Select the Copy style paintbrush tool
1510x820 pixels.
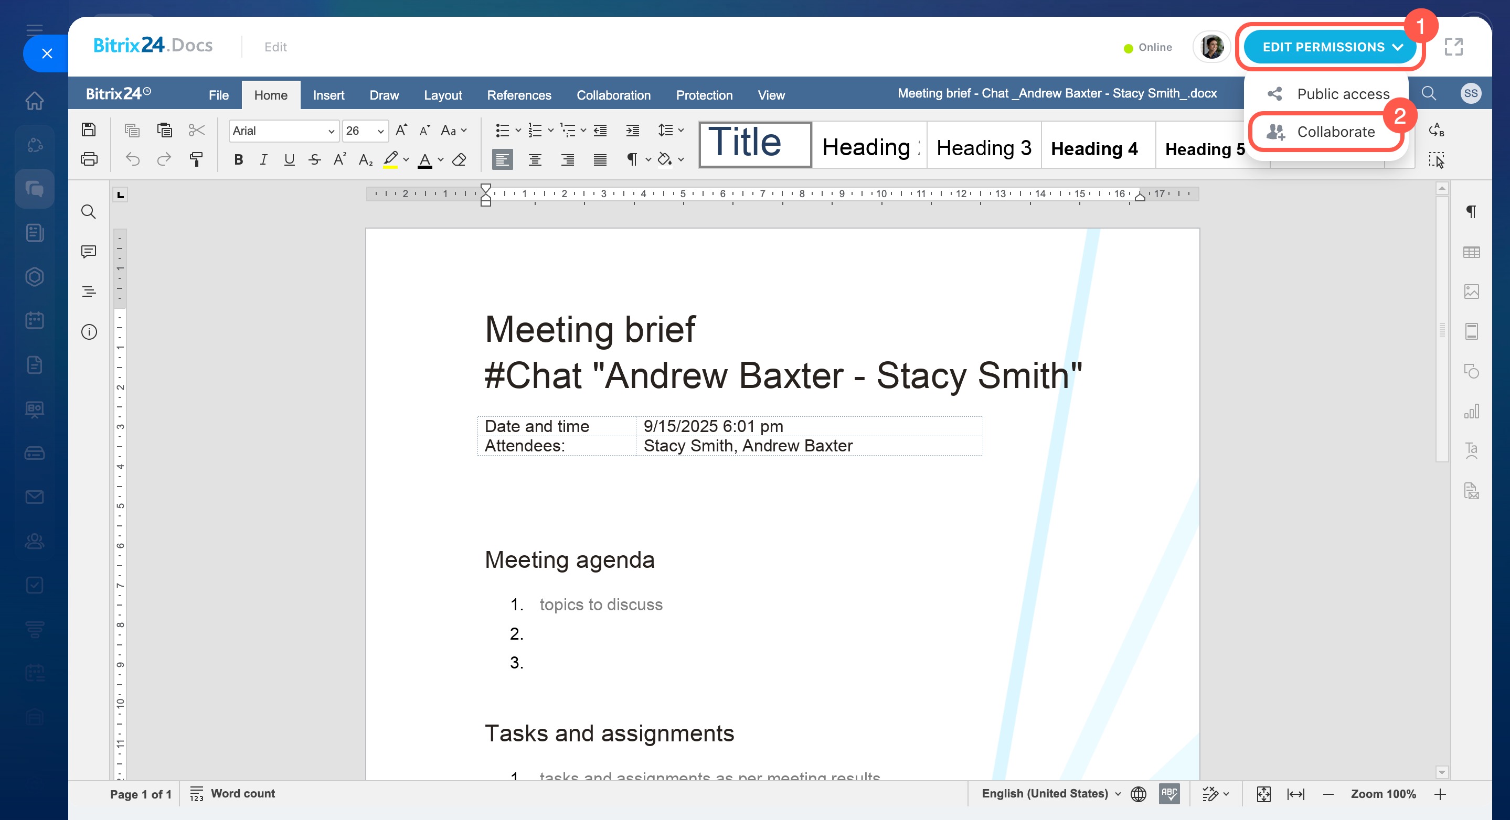tap(196, 159)
